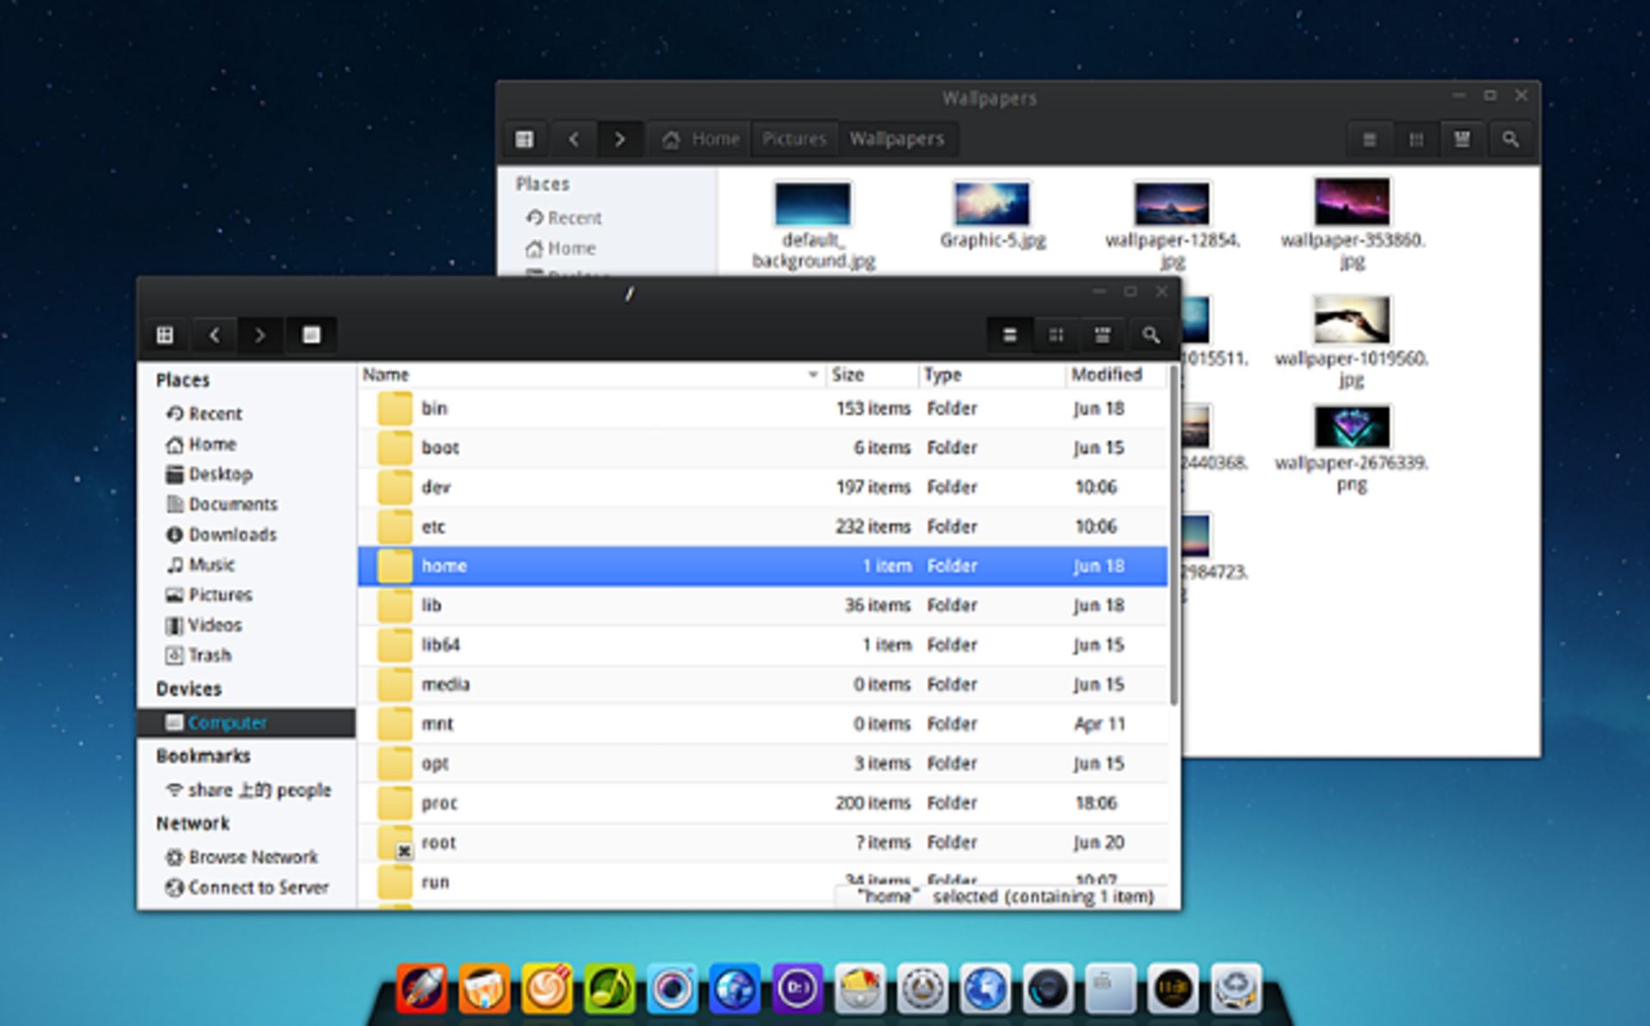Select the Graphic-5.jpg thumbnail
Image resolution: width=1650 pixels, height=1026 pixels.
pos(992,205)
